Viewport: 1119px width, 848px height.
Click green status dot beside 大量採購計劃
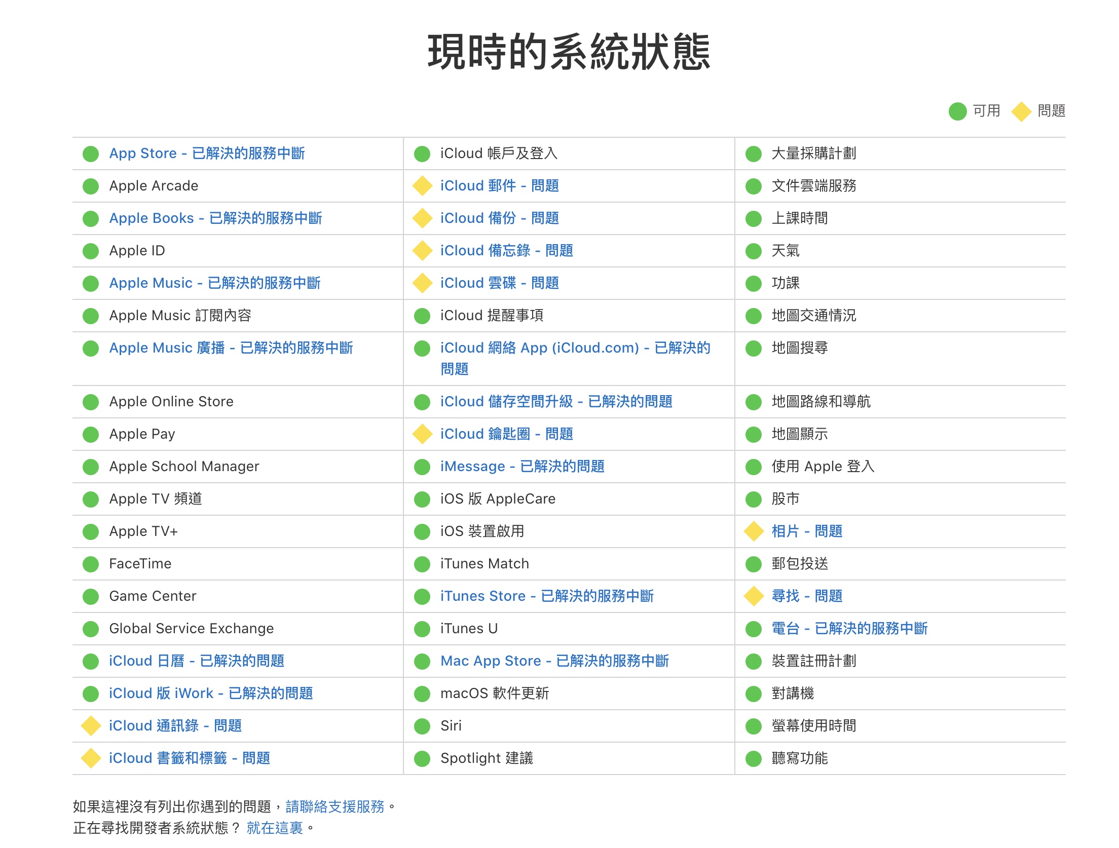(x=754, y=154)
